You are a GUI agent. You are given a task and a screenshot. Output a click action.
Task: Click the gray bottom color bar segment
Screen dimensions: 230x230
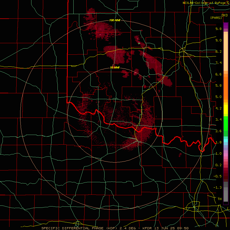(226, 196)
